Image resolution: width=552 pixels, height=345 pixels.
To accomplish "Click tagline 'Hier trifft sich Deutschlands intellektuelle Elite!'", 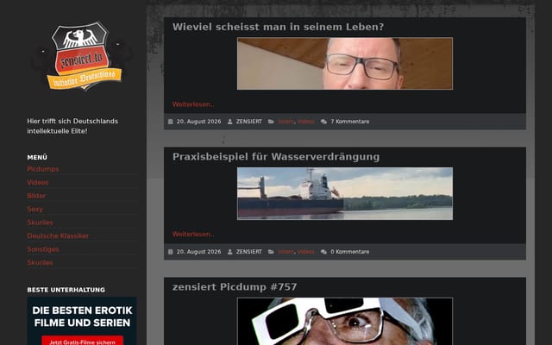I will (x=72, y=126).
